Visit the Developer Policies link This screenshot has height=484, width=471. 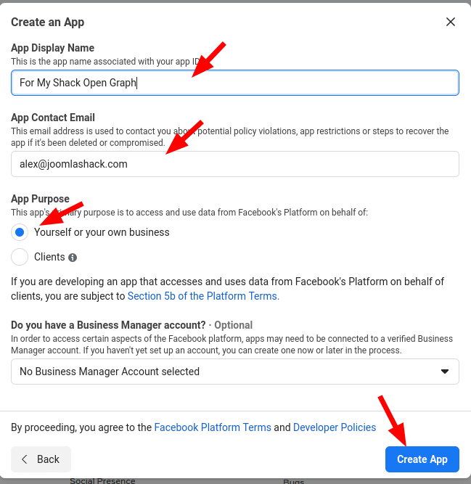pyautogui.click(x=335, y=427)
